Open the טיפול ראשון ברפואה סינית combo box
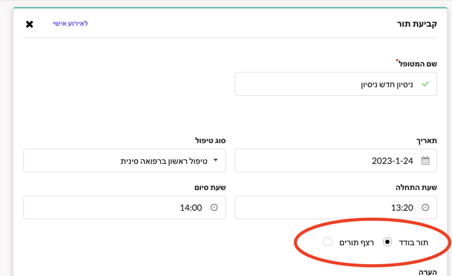The width and height of the screenshot is (452, 276). point(124,160)
